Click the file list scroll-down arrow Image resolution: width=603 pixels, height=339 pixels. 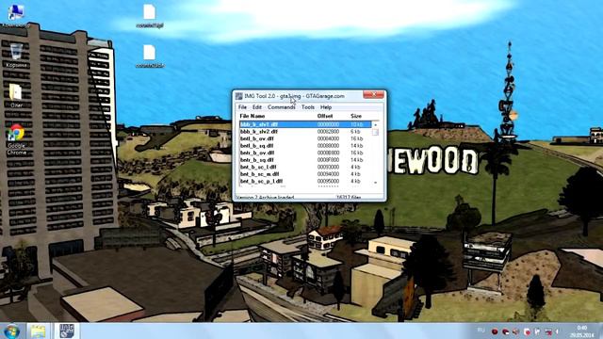[375, 183]
